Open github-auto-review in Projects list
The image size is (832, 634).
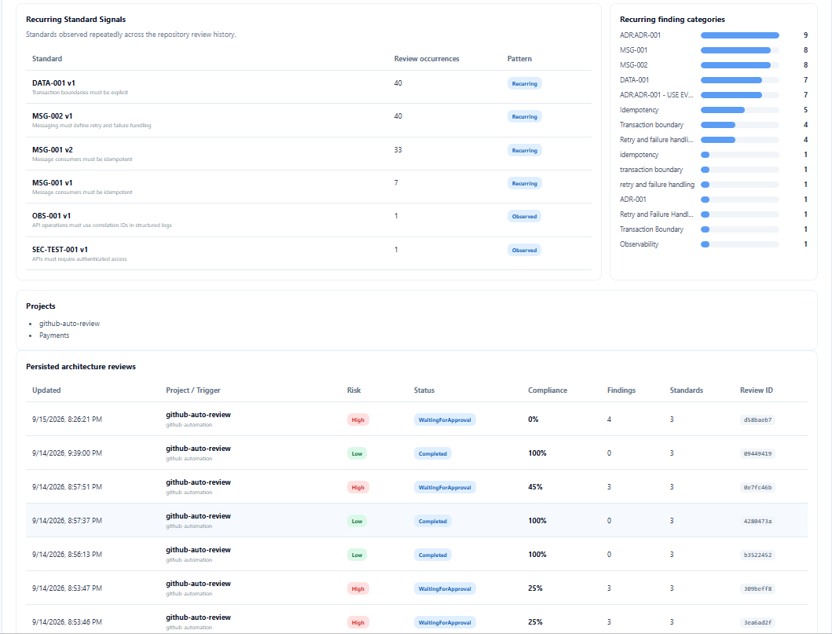69,324
